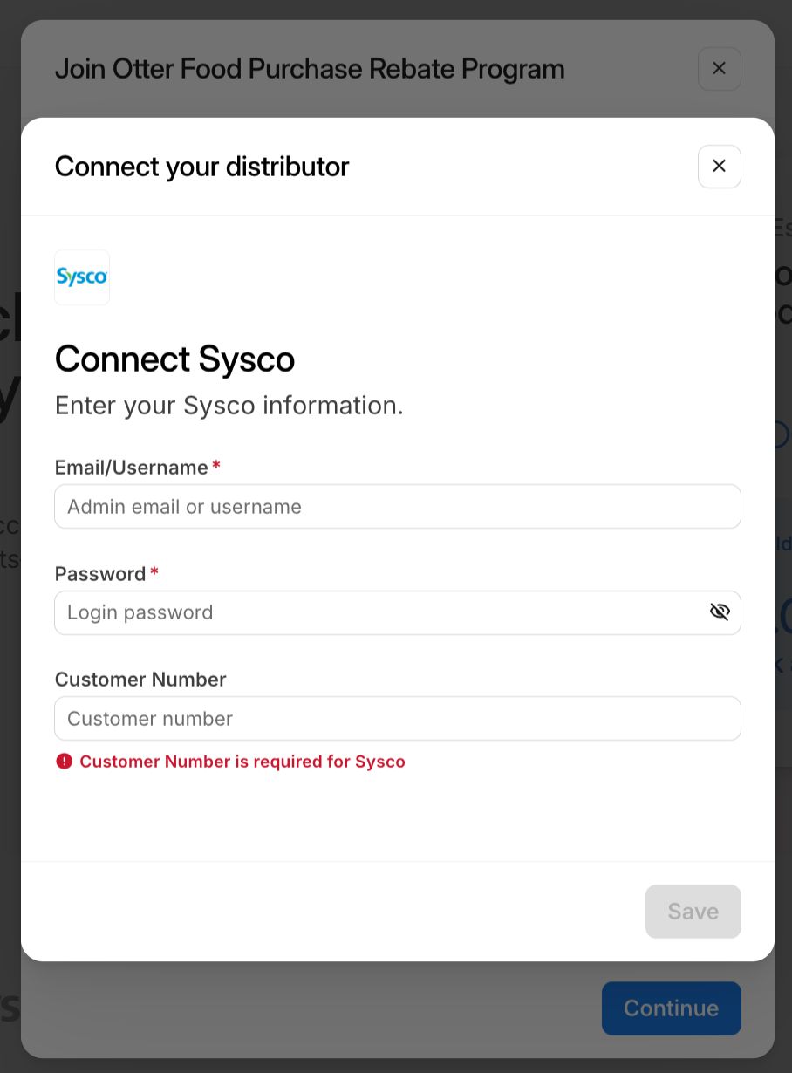Image resolution: width=792 pixels, height=1073 pixels.
Task: Toggle password visibility eye icon
Action: (x=719, y=612)
